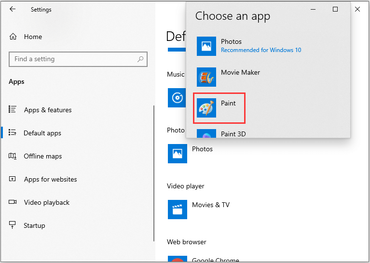Go back using the Settings back arrow
This screenshot has width=370, height=263.
coord(13,9)
